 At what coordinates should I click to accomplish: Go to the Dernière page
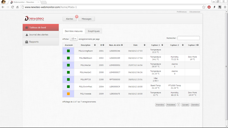[195, 105]
